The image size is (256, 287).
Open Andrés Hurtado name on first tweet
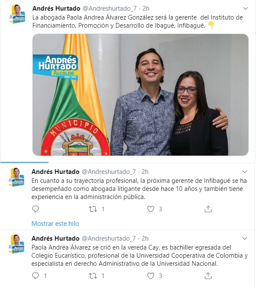point(56,9)
